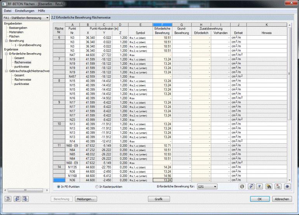Click the table export icon with binoculars
Screen dimensions: 299x215
click(269, 186)
